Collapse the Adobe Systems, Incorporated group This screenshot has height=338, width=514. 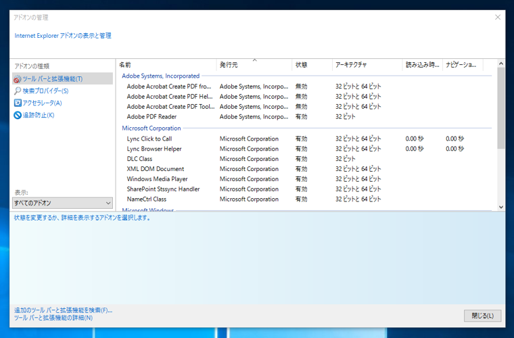(x=161, y=76)
